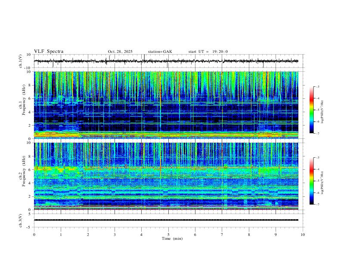Click the ch.3 black voltage trace

point(166,220)
